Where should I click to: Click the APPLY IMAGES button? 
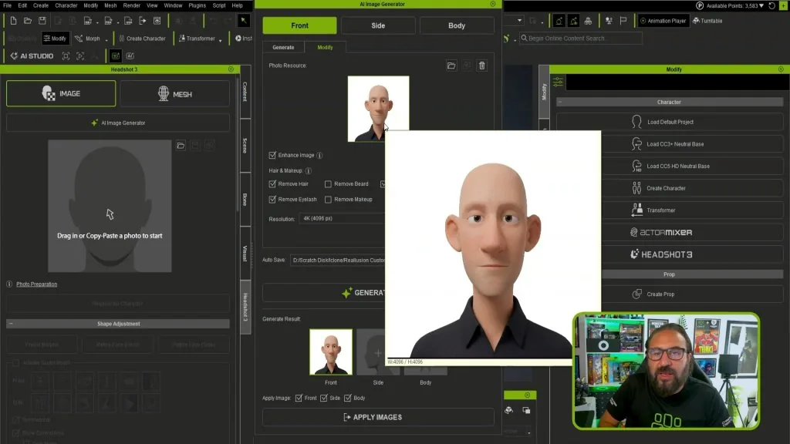(378, 417)
